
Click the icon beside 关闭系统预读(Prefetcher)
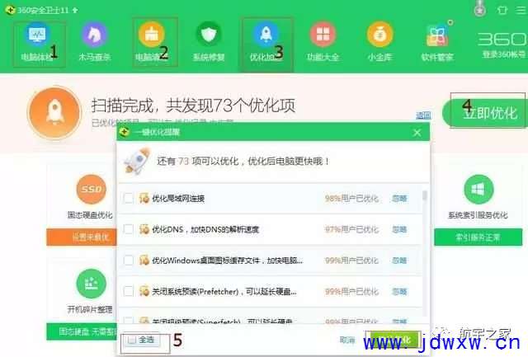tap(144, 291)
